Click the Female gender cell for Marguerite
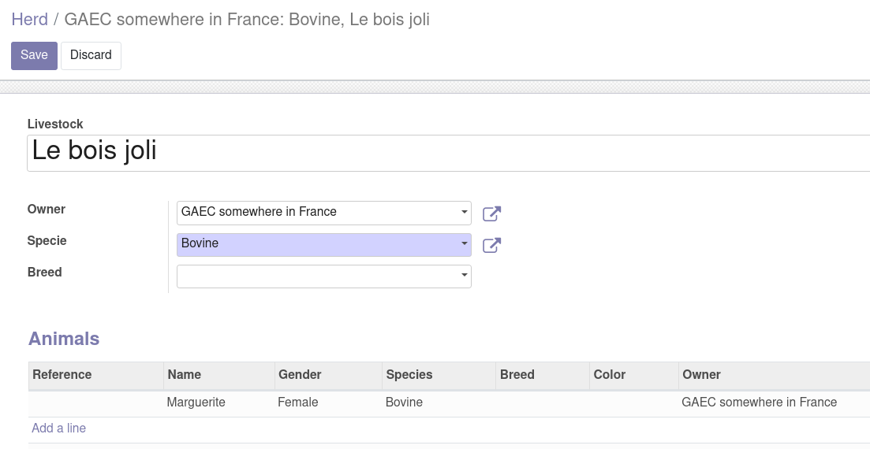 point(298,403)
